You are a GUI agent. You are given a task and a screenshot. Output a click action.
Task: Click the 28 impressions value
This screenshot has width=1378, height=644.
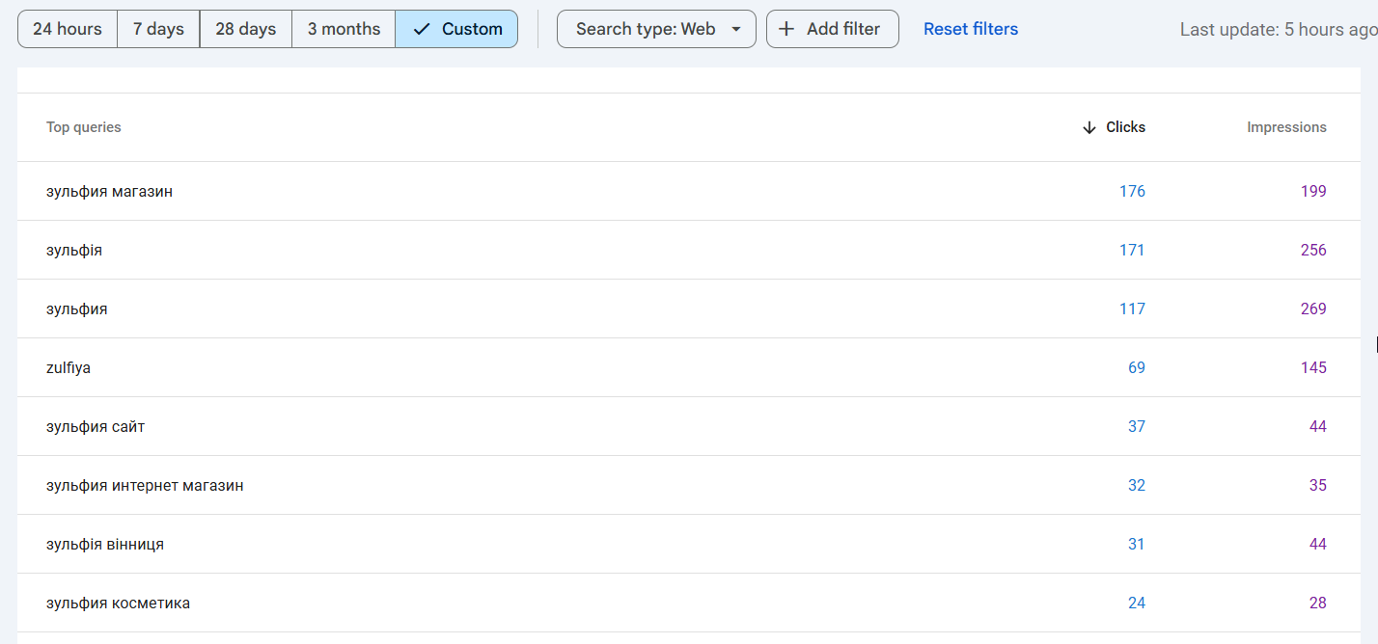coord(1318,603)
